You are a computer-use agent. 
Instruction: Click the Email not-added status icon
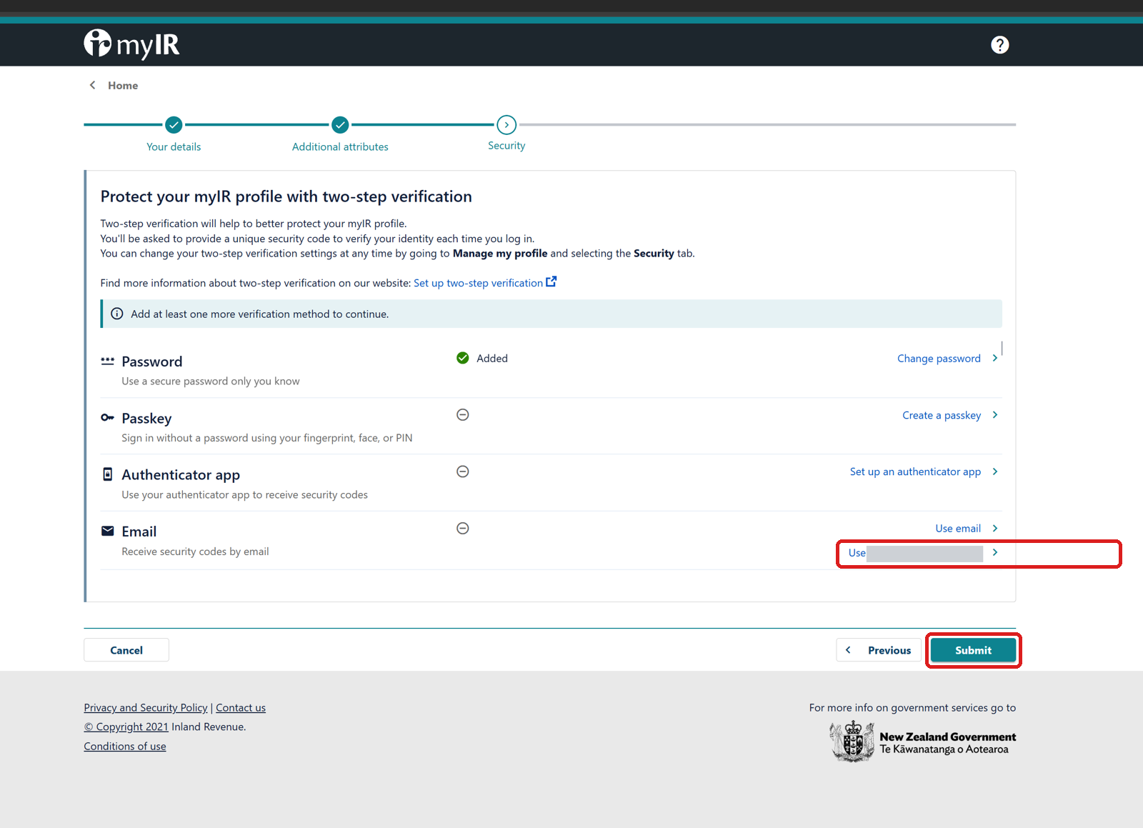tap(463, 529)
